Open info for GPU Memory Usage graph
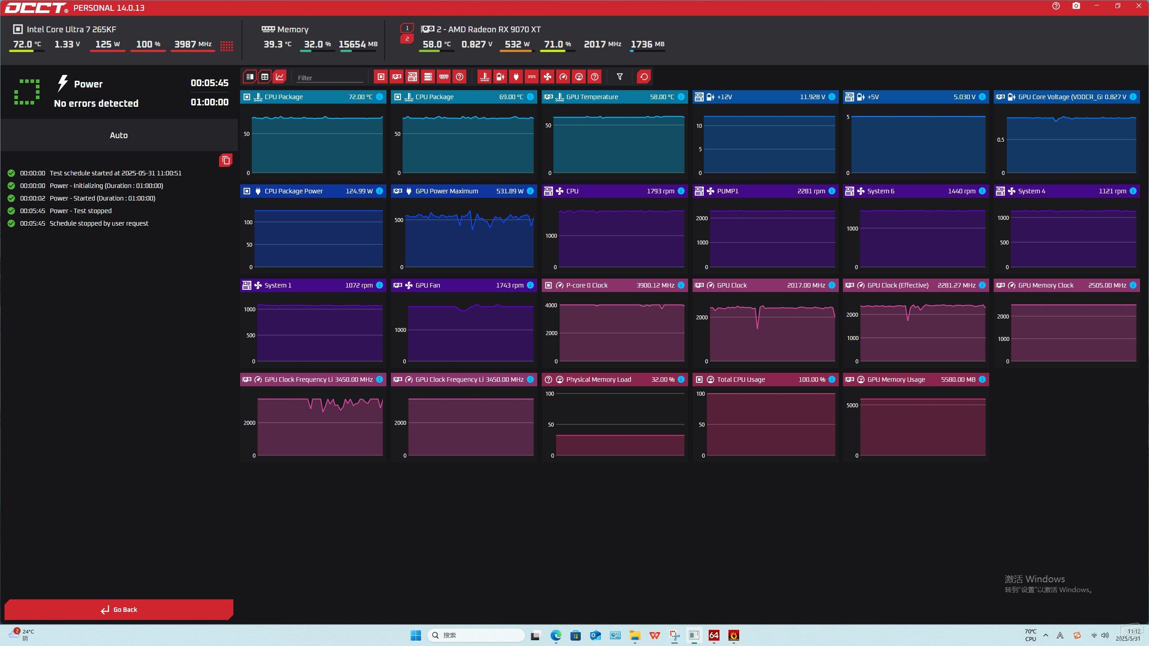Screen dimensions: 1149x646 pyautogui.click(x=982, y=380)
